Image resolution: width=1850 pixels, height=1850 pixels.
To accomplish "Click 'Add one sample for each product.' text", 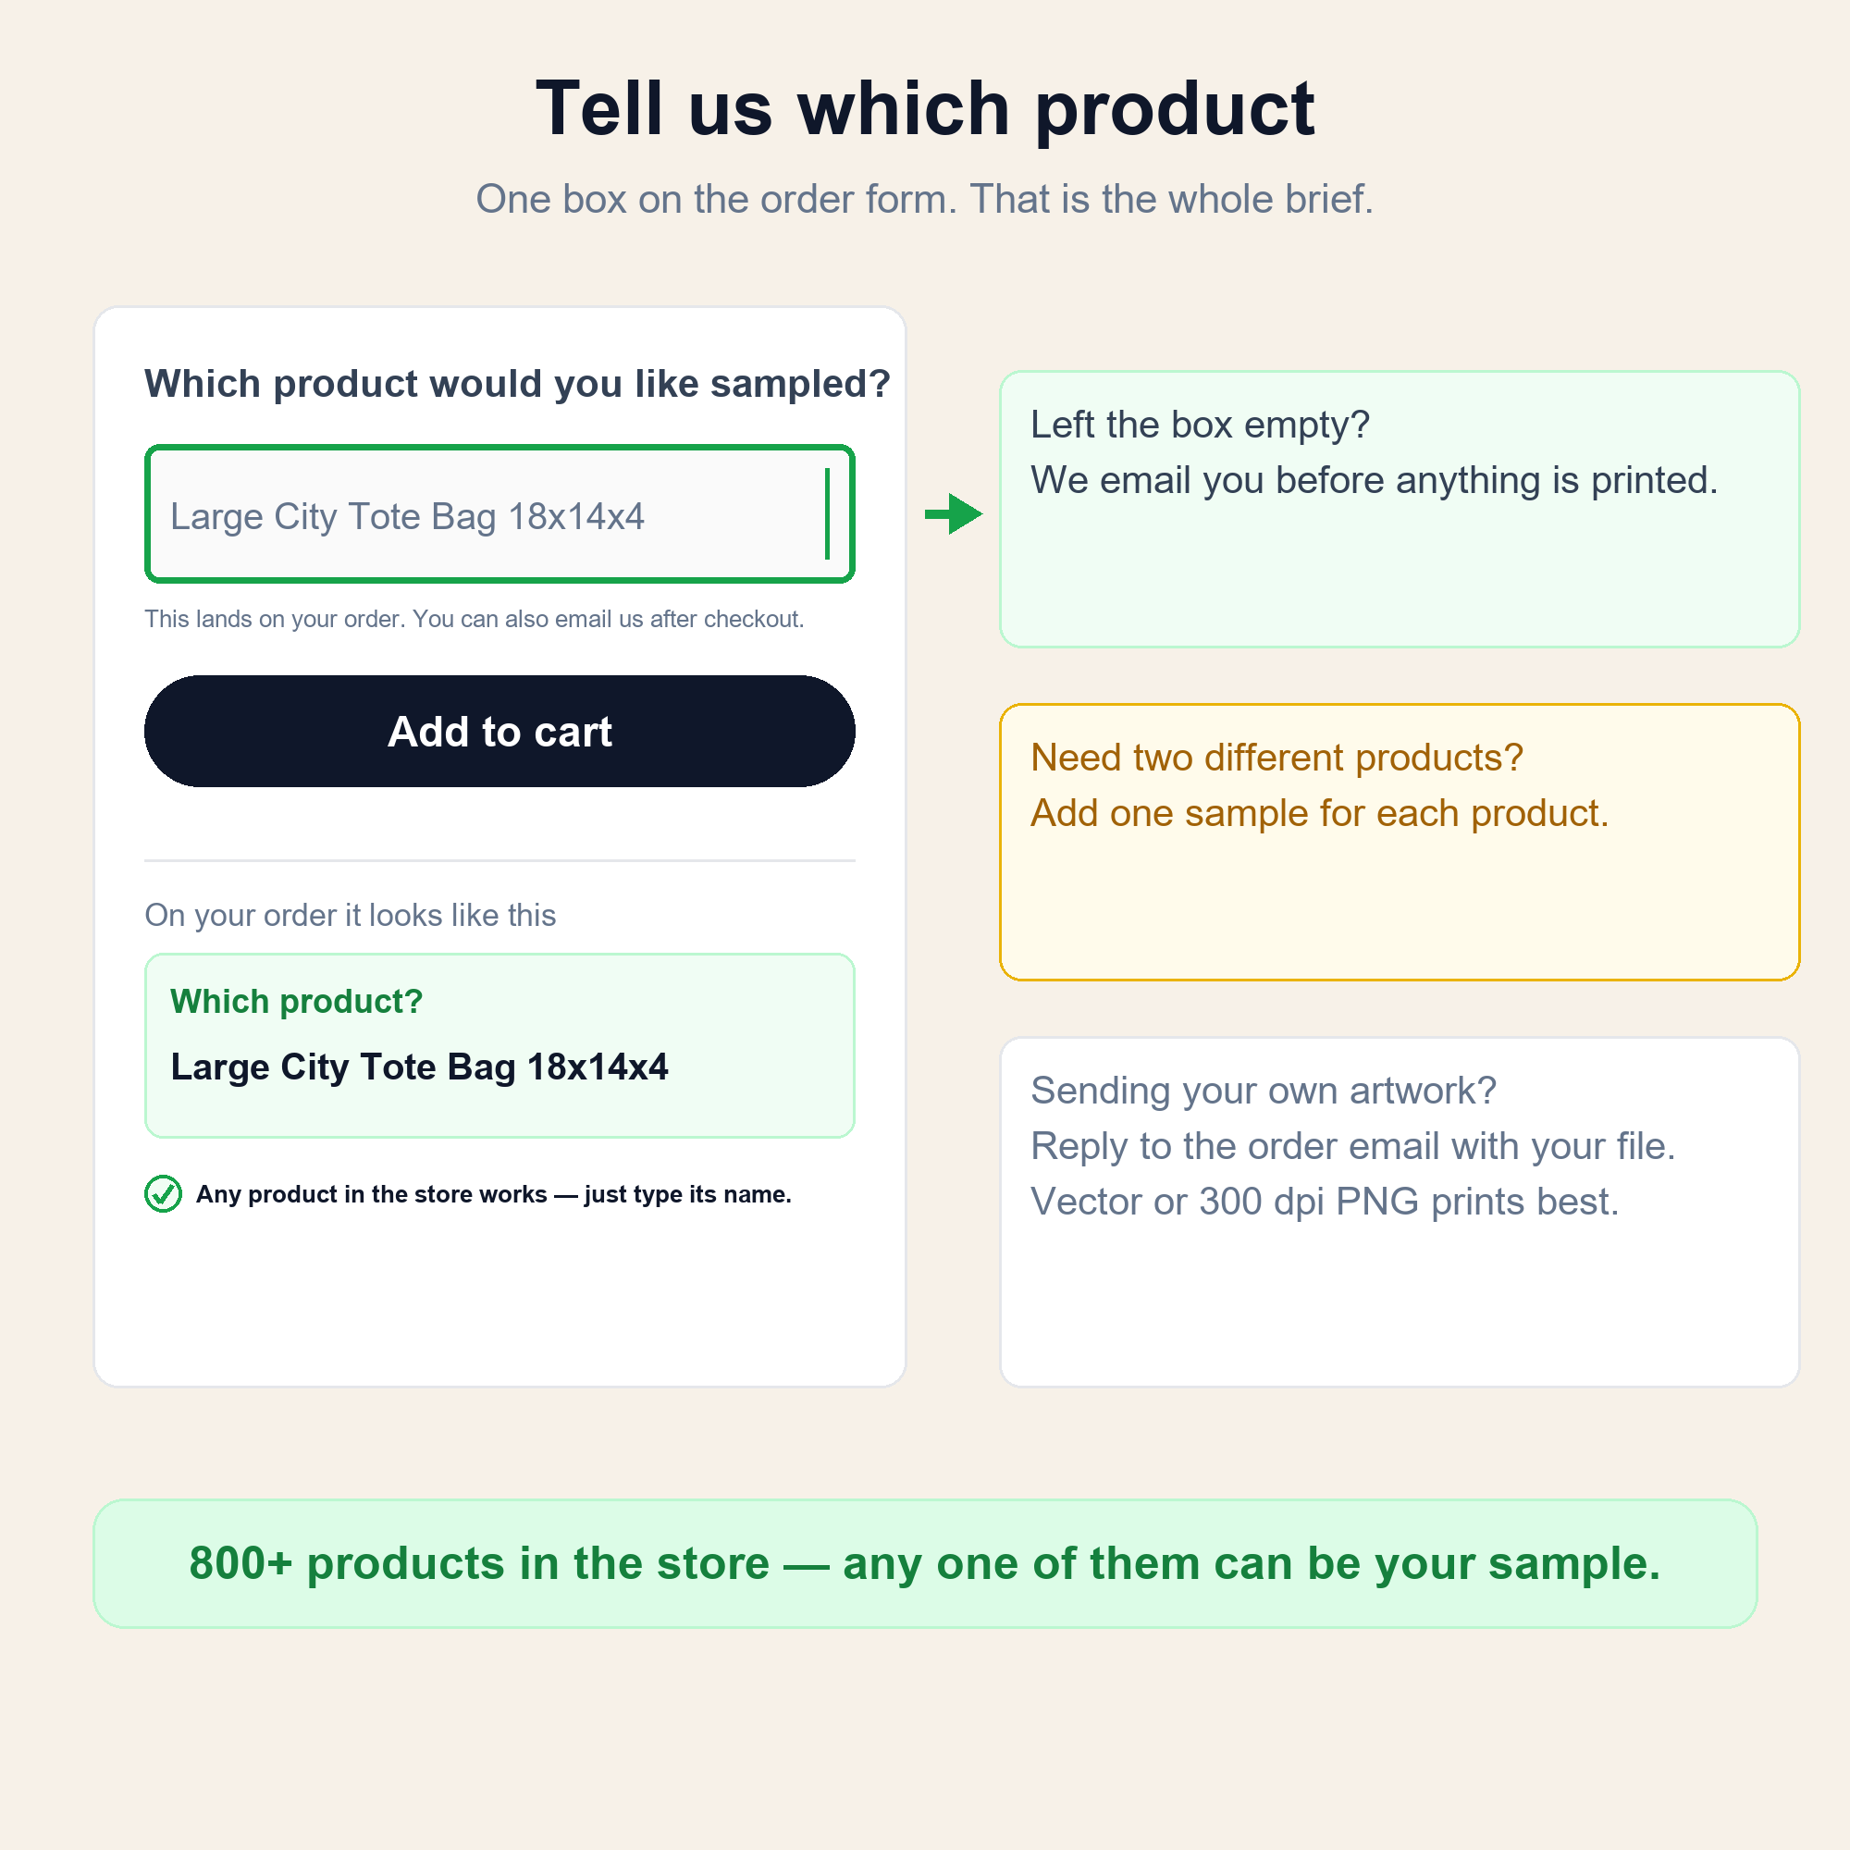I will tap(1320, 813).
